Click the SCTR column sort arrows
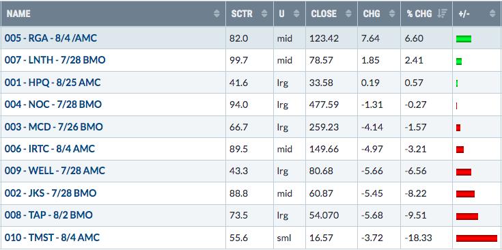The height and width of the screenshot is (250, 502). click(264, 14)
